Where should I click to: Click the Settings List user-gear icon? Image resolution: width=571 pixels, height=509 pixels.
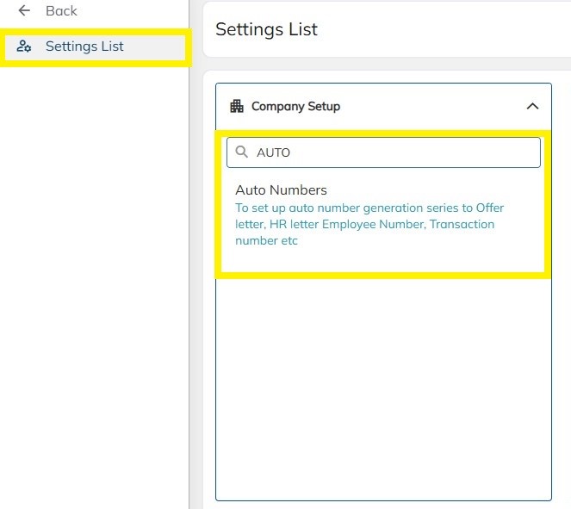(24, 47)
